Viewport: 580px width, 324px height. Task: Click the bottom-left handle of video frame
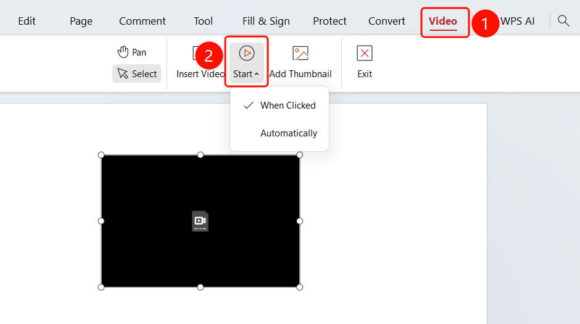coord(101,287)
